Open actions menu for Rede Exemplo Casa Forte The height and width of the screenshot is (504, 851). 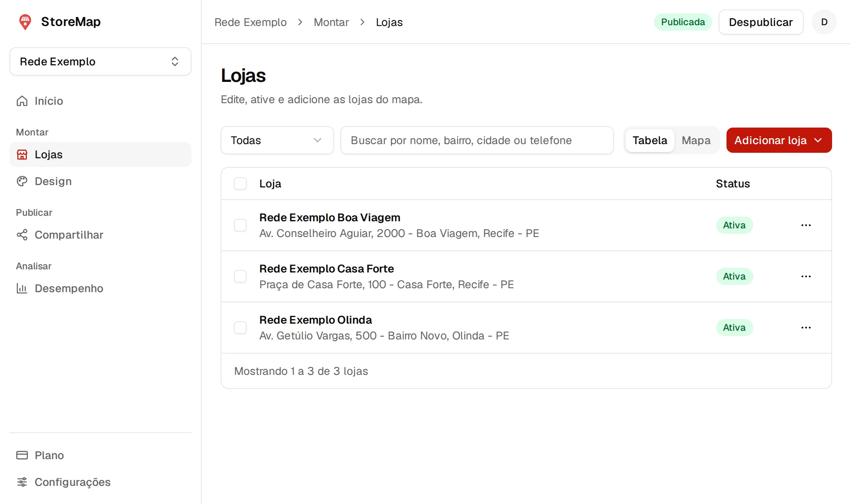pos(806,276)
